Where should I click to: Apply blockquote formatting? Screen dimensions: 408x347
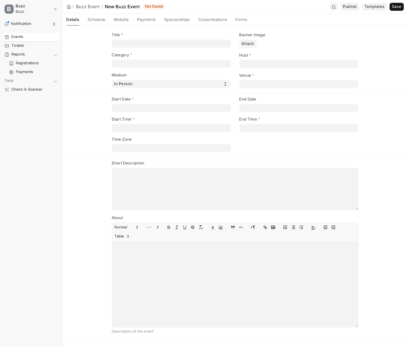[233, 227]
